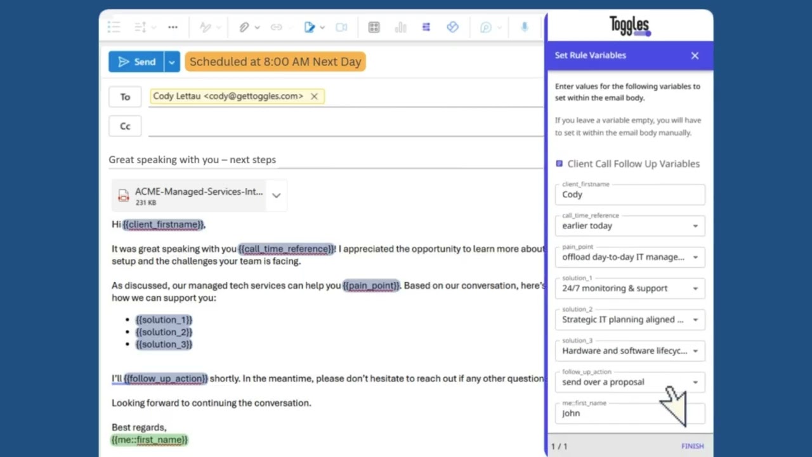Click 'Looking forward to continuing the conversation.'
This screenshot has height=457, width=812.
click(211, 403)
